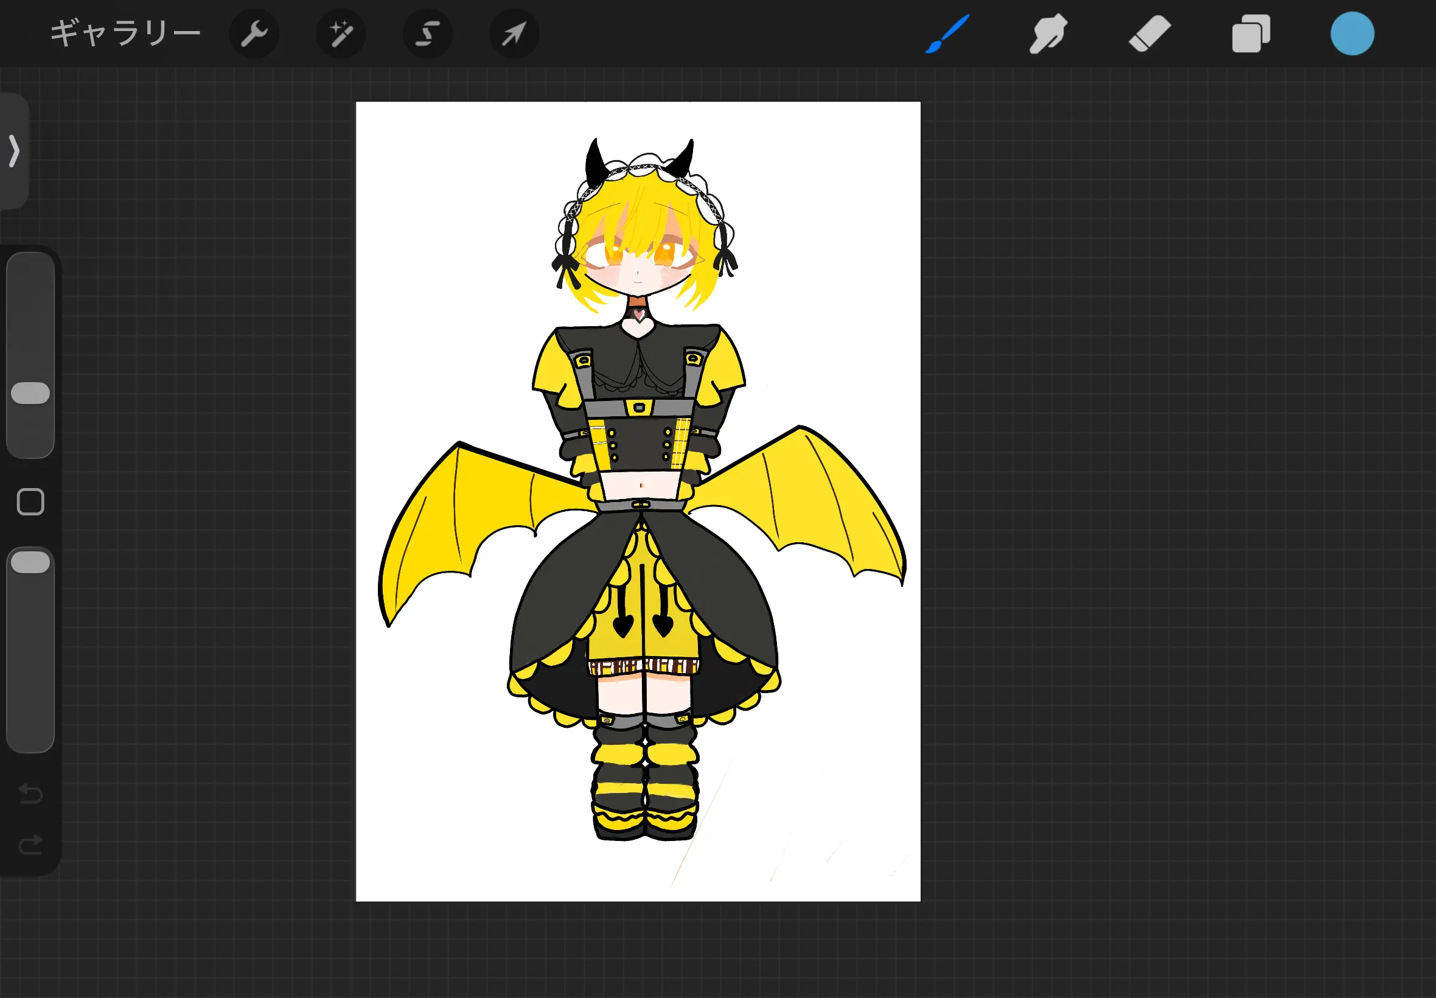
Task: Select the Eraser tool
Action: coord(1149,33)
